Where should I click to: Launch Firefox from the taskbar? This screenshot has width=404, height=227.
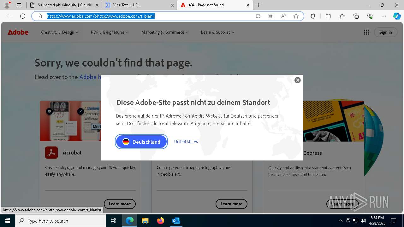click(161, 221)
